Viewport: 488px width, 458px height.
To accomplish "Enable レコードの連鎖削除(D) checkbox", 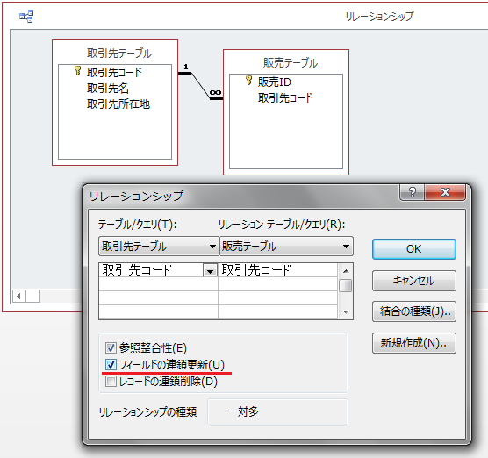I will [111, 381].
